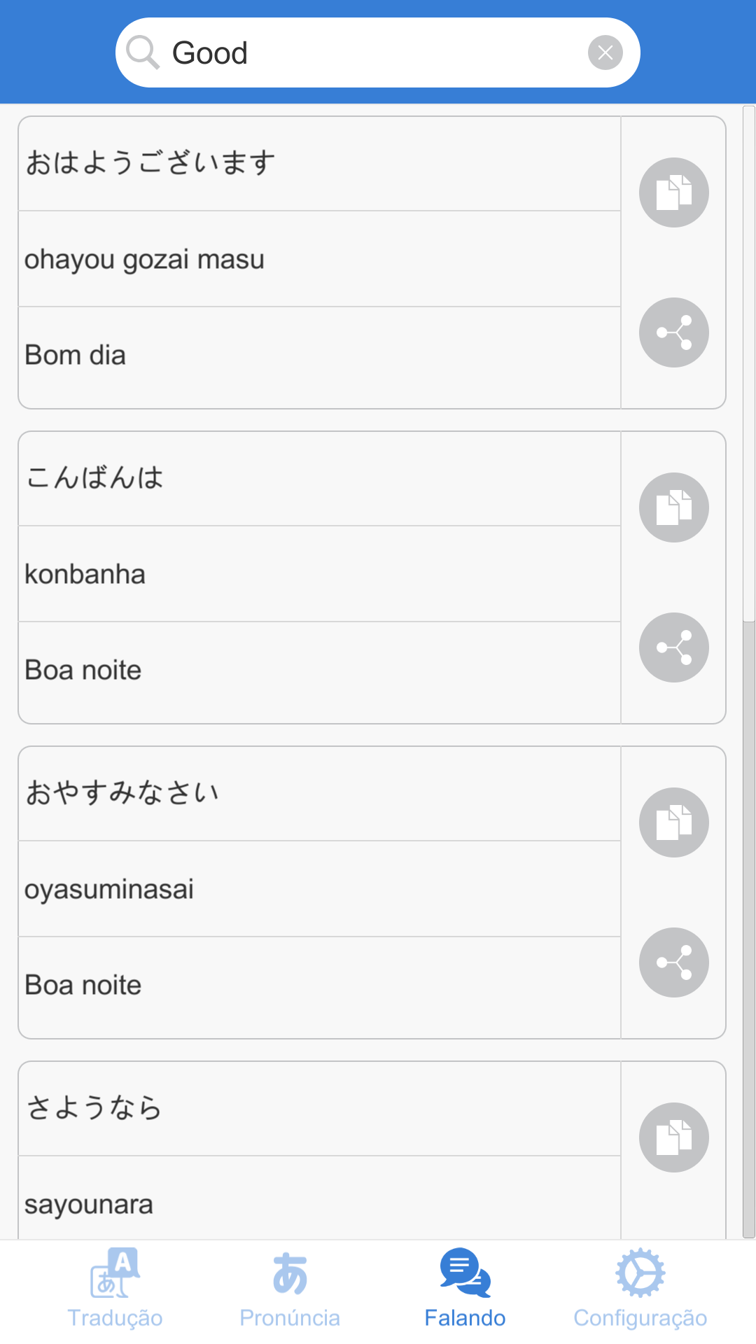
Task: Copy the sayounara phrase
Action: pos(673,1137)
